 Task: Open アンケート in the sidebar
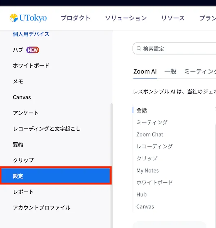[x=26, y=113]
